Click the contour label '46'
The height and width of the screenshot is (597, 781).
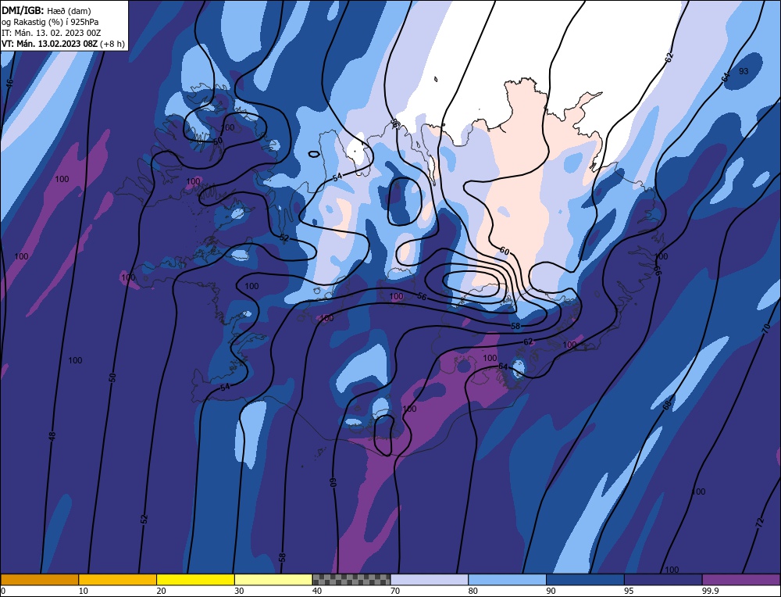(9, 84)
